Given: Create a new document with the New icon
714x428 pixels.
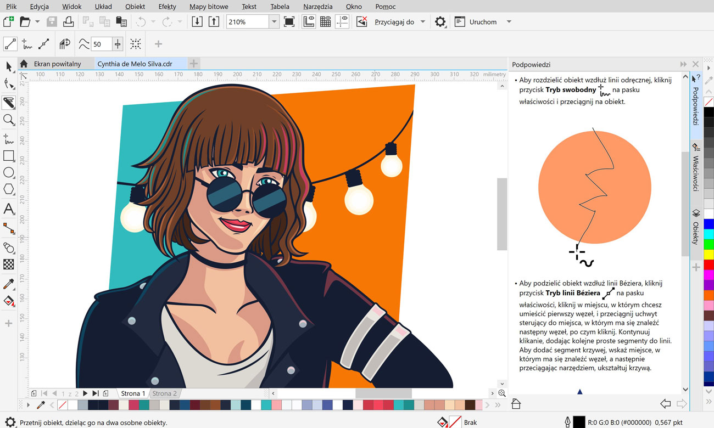Looking at the screenshot, I should tap(8, 22).
